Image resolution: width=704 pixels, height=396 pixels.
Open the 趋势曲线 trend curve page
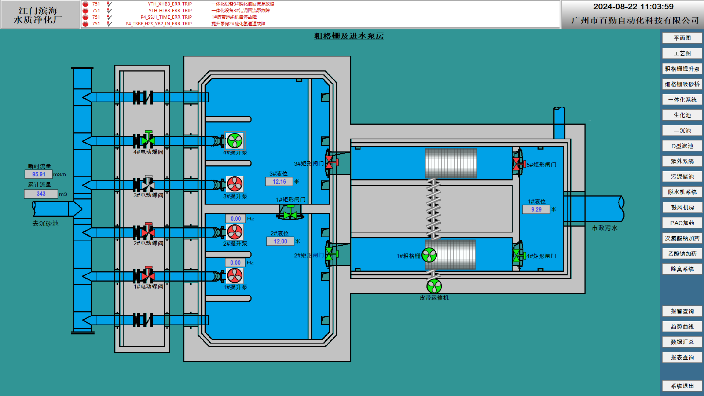click(682, 327)
